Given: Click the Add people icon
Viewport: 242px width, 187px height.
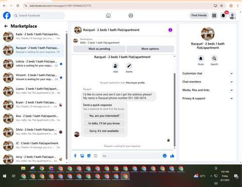Looking at the screenshot, I should [116, 66].
